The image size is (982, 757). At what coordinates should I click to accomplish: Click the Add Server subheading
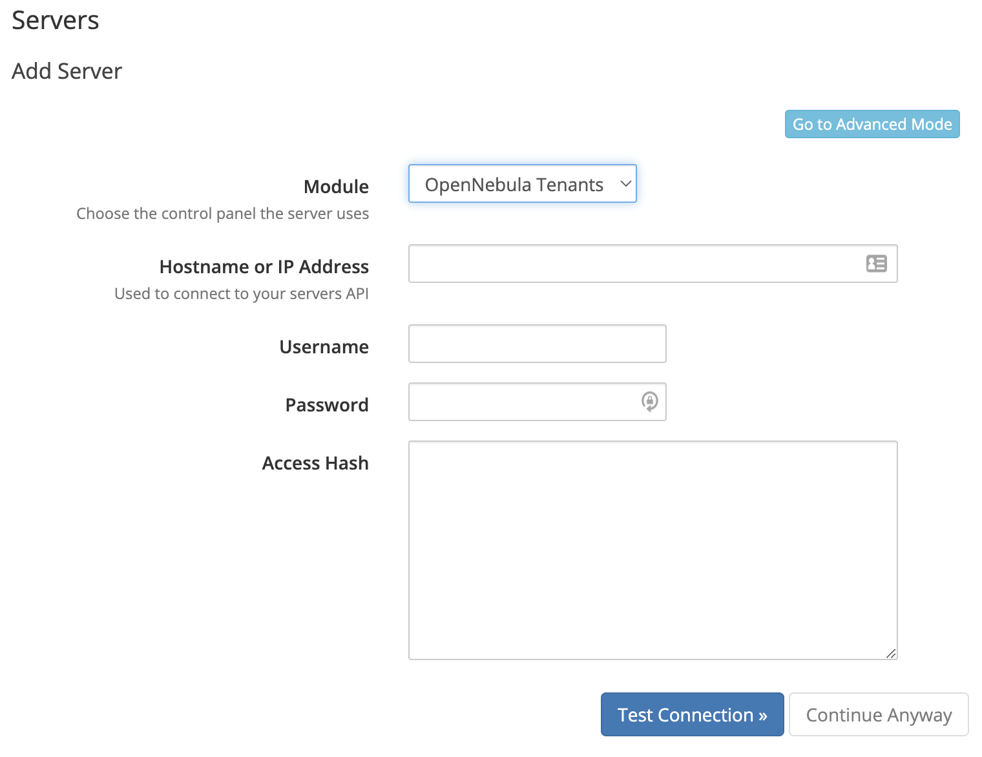coord(67,71)
